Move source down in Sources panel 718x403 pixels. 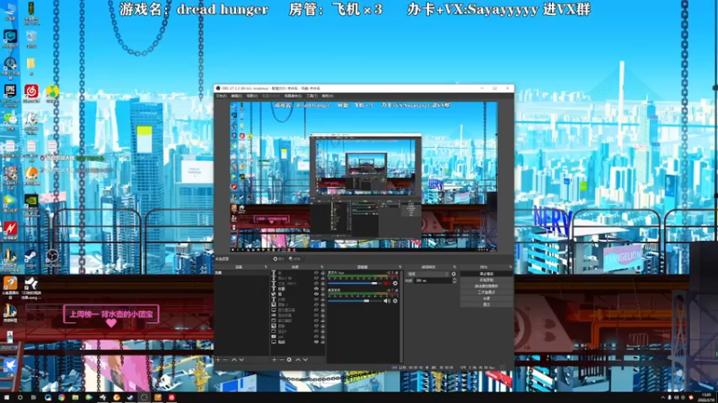coord(305,360)
